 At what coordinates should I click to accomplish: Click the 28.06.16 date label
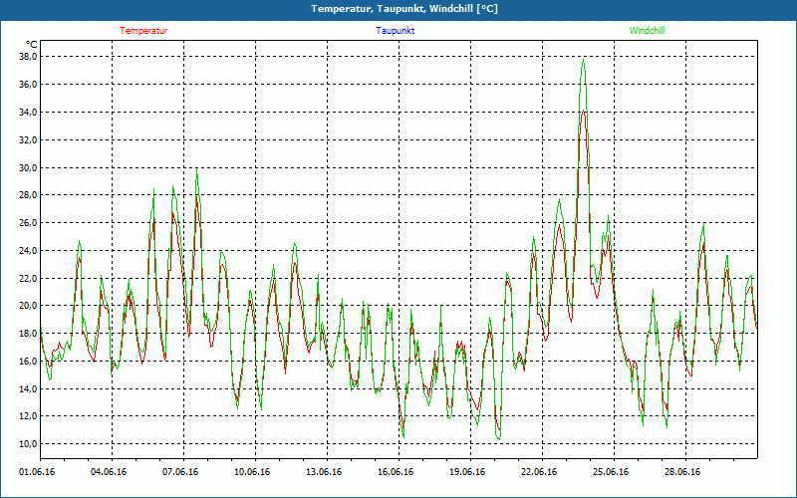click(x=682, y=472)
